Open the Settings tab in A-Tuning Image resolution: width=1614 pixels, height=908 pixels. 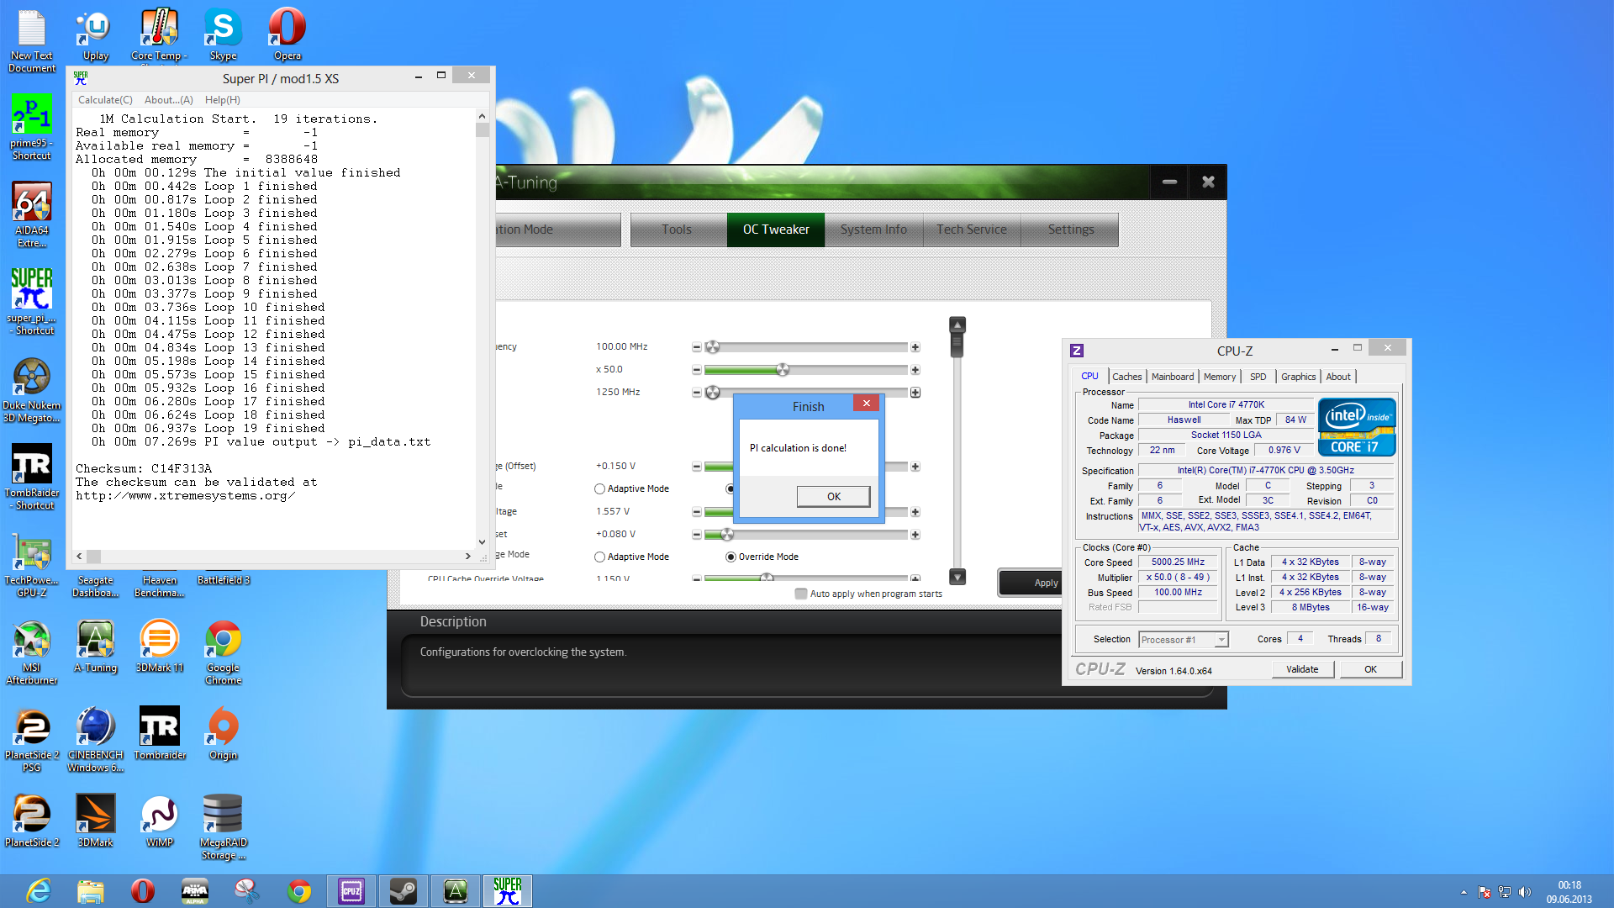pos(1070,230)
